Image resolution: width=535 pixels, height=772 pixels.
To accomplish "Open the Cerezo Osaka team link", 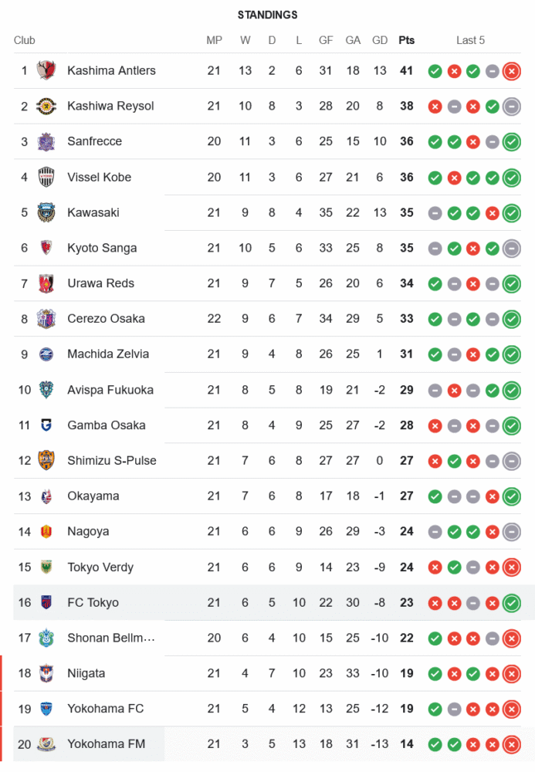I will [106, 319].
